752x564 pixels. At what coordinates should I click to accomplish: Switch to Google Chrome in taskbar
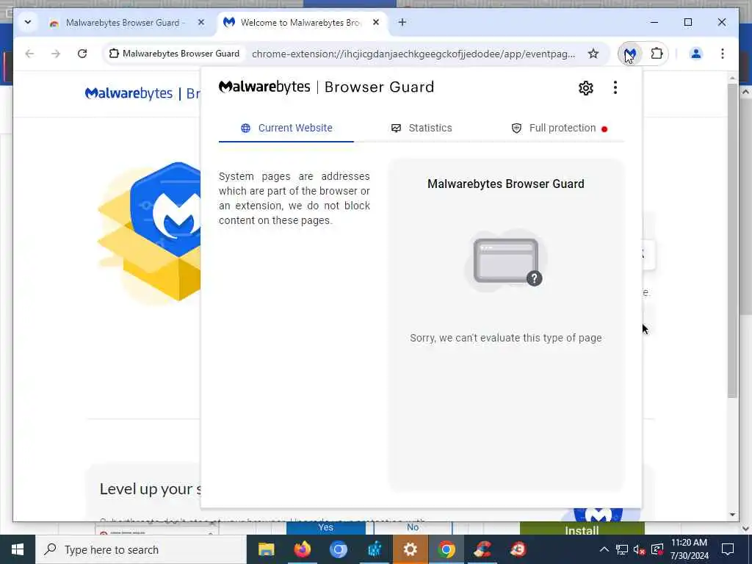pos(446,549)
